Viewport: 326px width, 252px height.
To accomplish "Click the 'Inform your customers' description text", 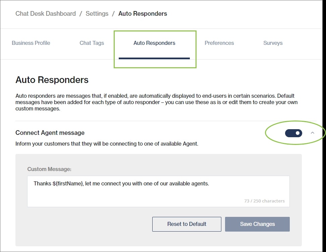I will coord(107,144).
